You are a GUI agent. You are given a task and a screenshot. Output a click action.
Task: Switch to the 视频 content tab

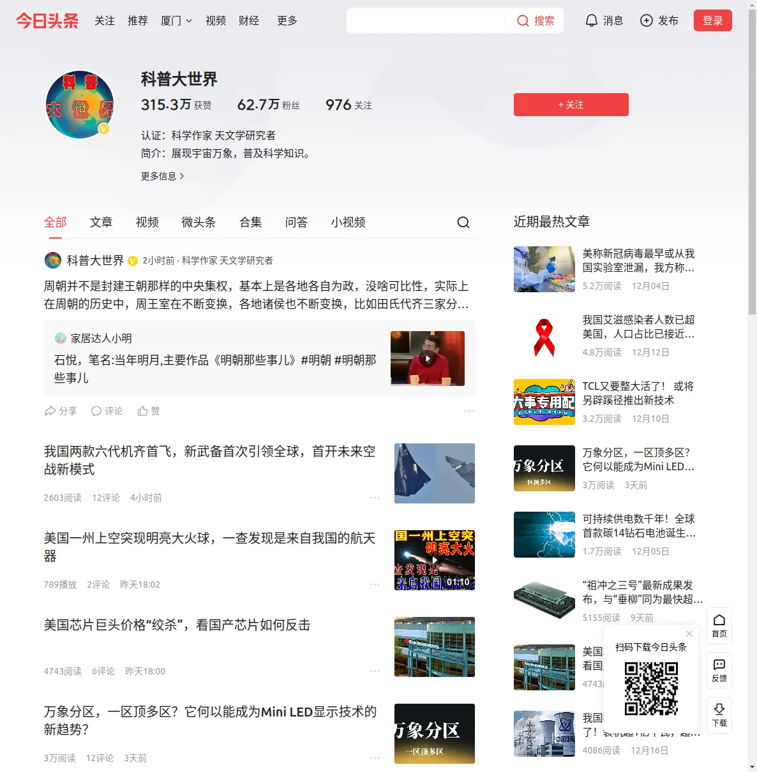pyautogui.click(x=147, y=222)
